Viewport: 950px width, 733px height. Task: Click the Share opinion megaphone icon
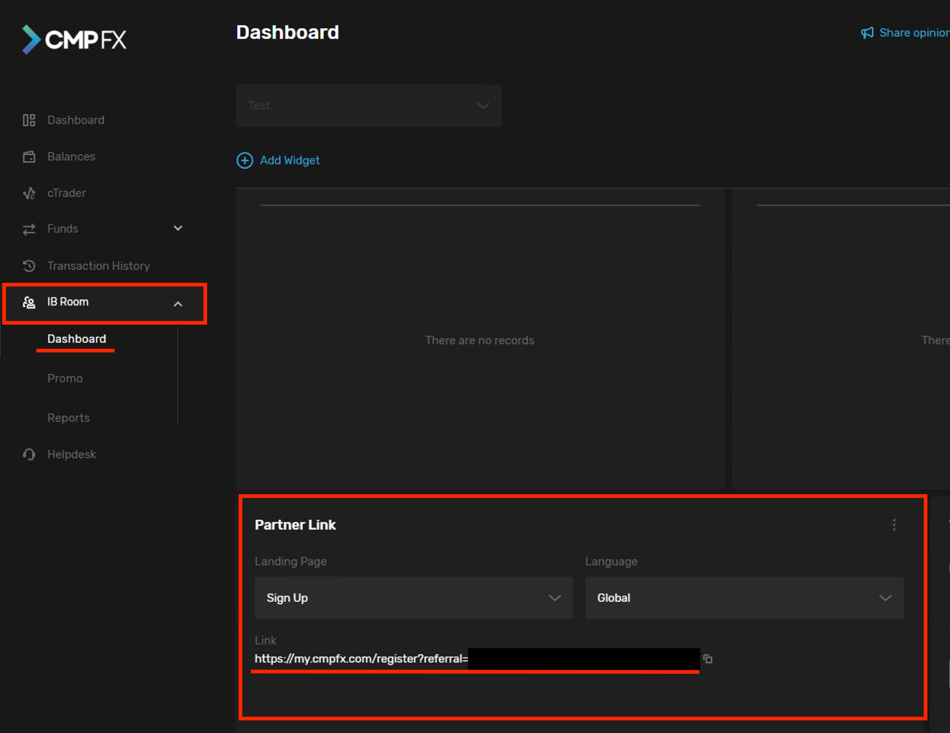click(867, 33)
